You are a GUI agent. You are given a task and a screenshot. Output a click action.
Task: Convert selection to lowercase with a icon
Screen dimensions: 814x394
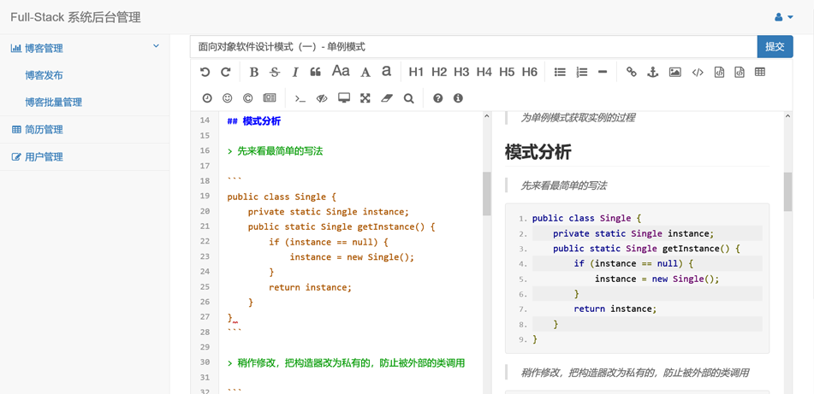[x=386, y=71]
